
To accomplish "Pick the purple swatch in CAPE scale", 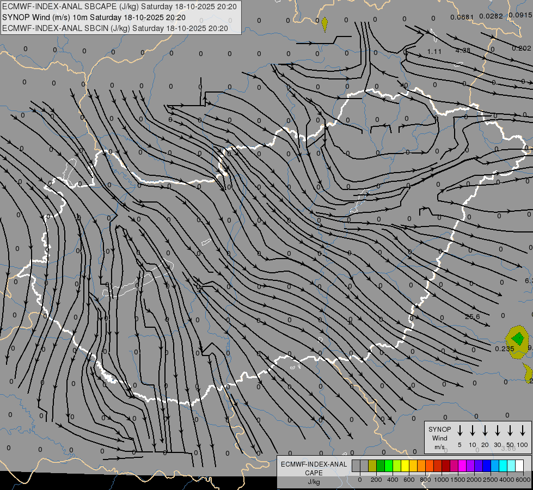I will [471, 465].
